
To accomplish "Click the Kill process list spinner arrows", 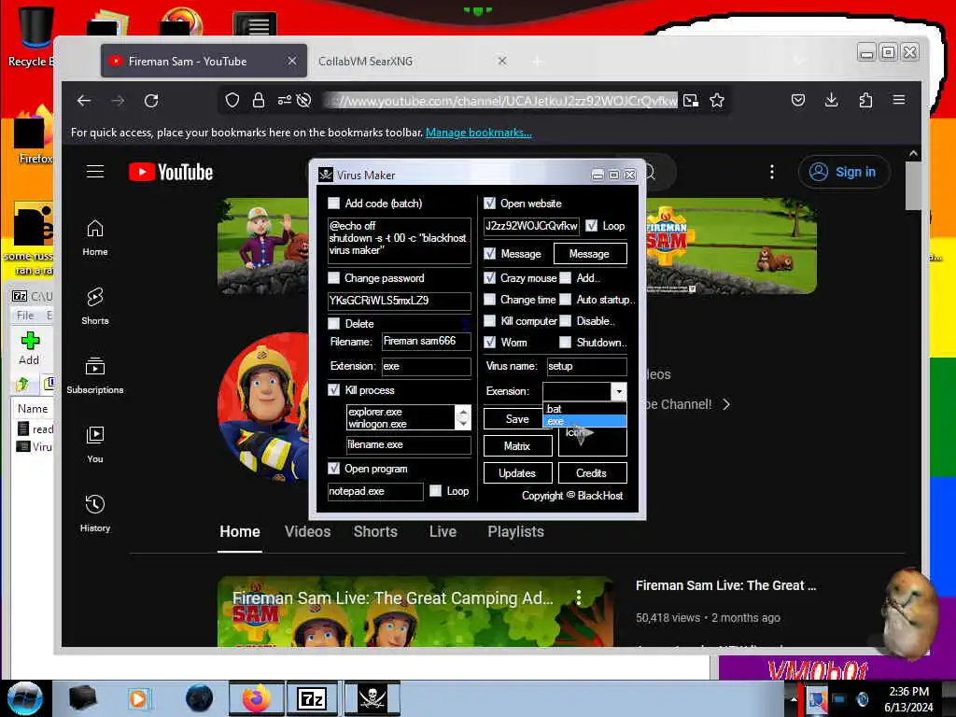I will [x=463, y=417].
